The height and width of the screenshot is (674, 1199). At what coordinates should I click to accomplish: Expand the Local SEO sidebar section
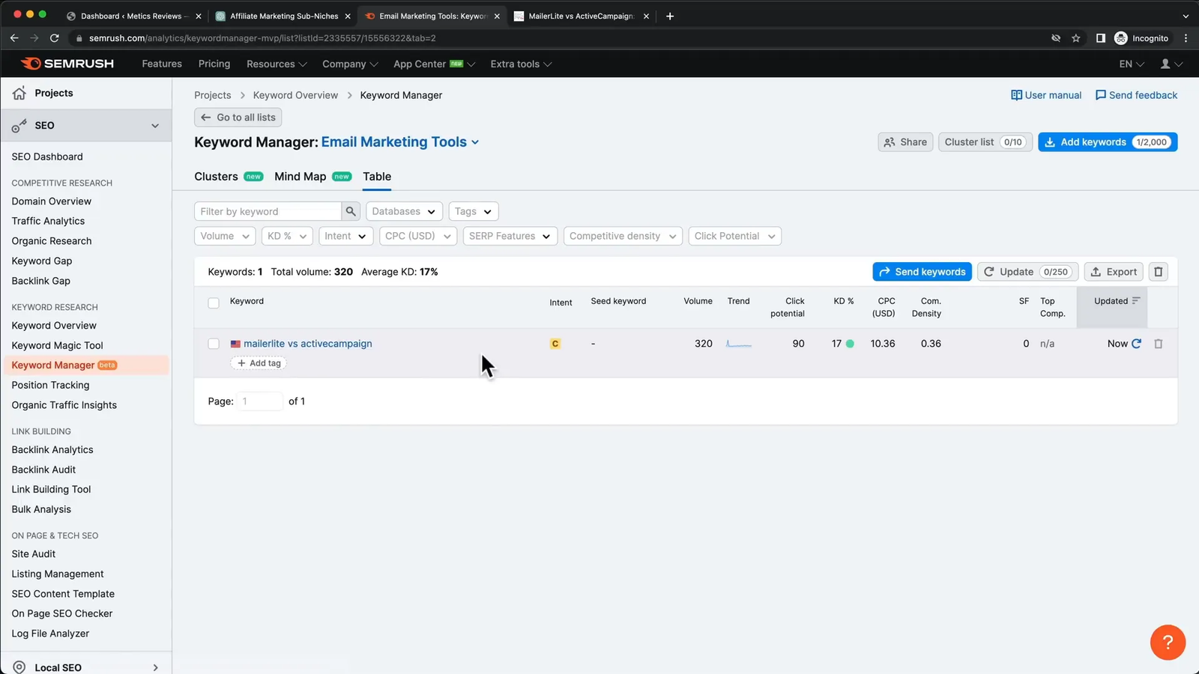155,667
